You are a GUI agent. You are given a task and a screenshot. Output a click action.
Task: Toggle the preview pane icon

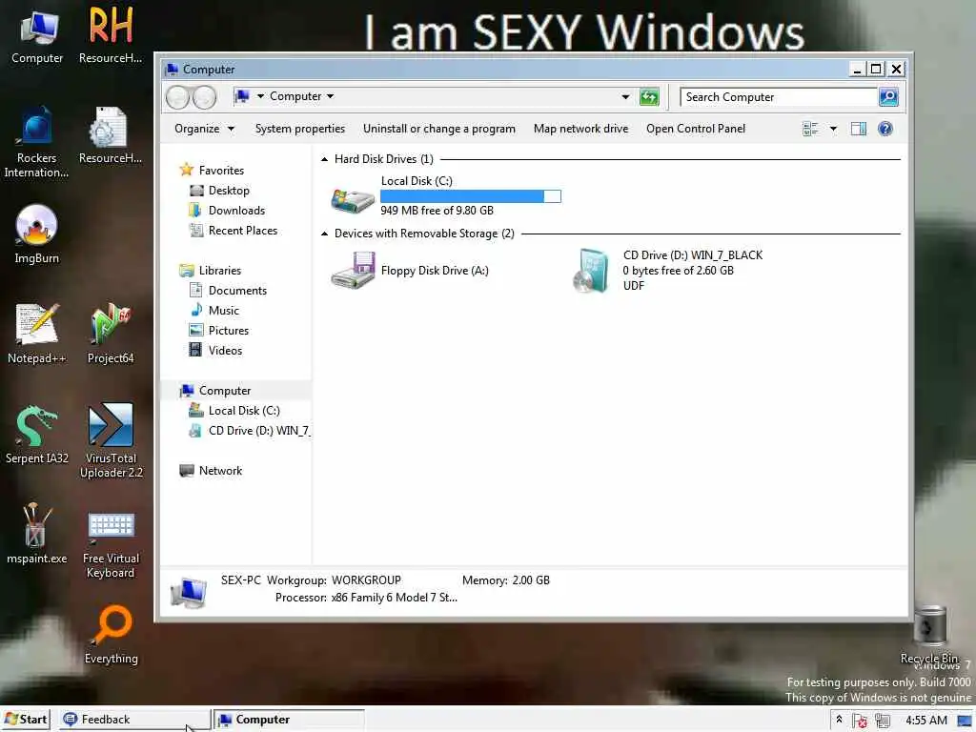pos(859,129)
